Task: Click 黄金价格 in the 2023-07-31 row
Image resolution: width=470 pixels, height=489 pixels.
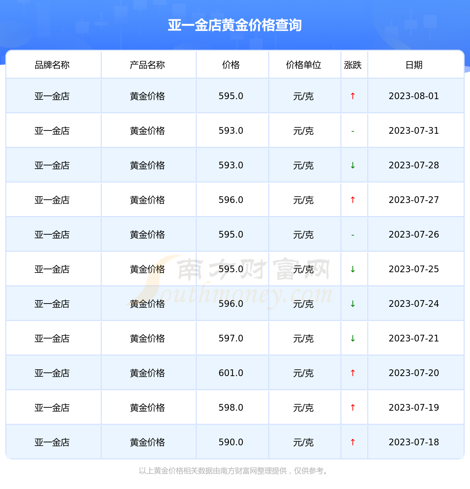Action: [147, 131]
